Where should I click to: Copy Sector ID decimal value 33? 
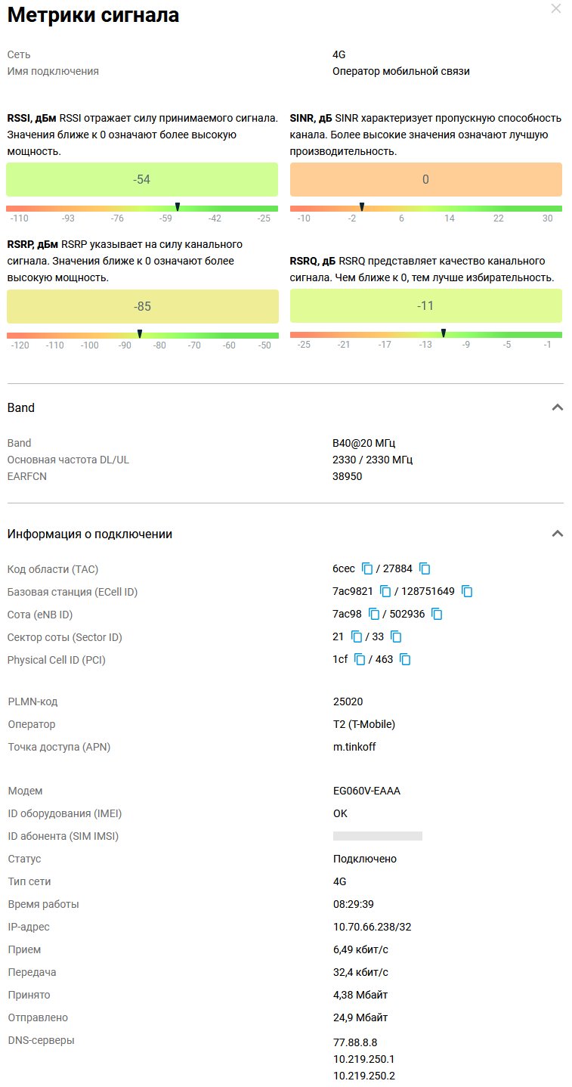click(x=396, y=636)
